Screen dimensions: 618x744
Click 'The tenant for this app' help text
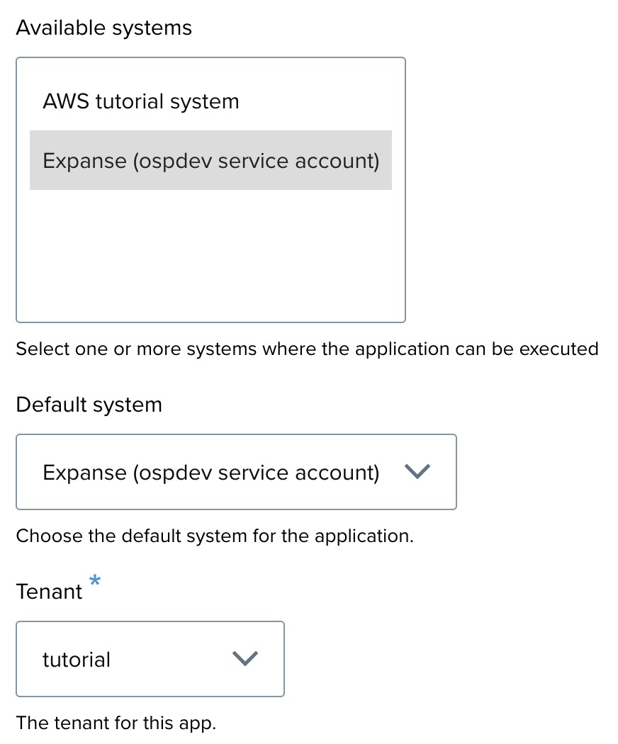116,723
